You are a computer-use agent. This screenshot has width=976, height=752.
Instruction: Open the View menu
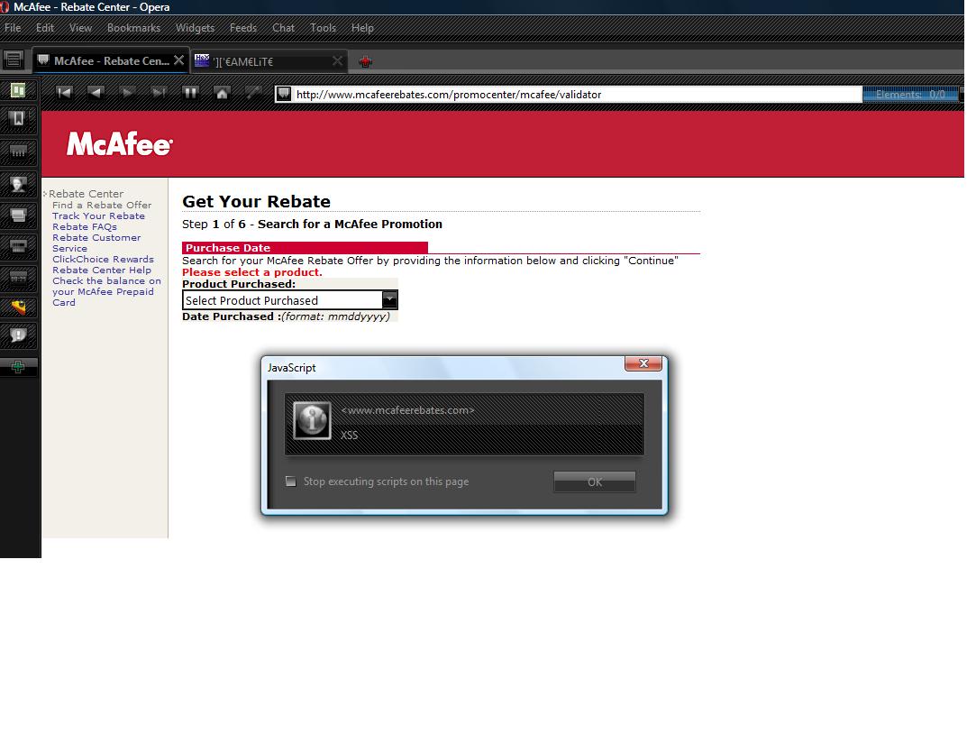[x=80, y=28]
